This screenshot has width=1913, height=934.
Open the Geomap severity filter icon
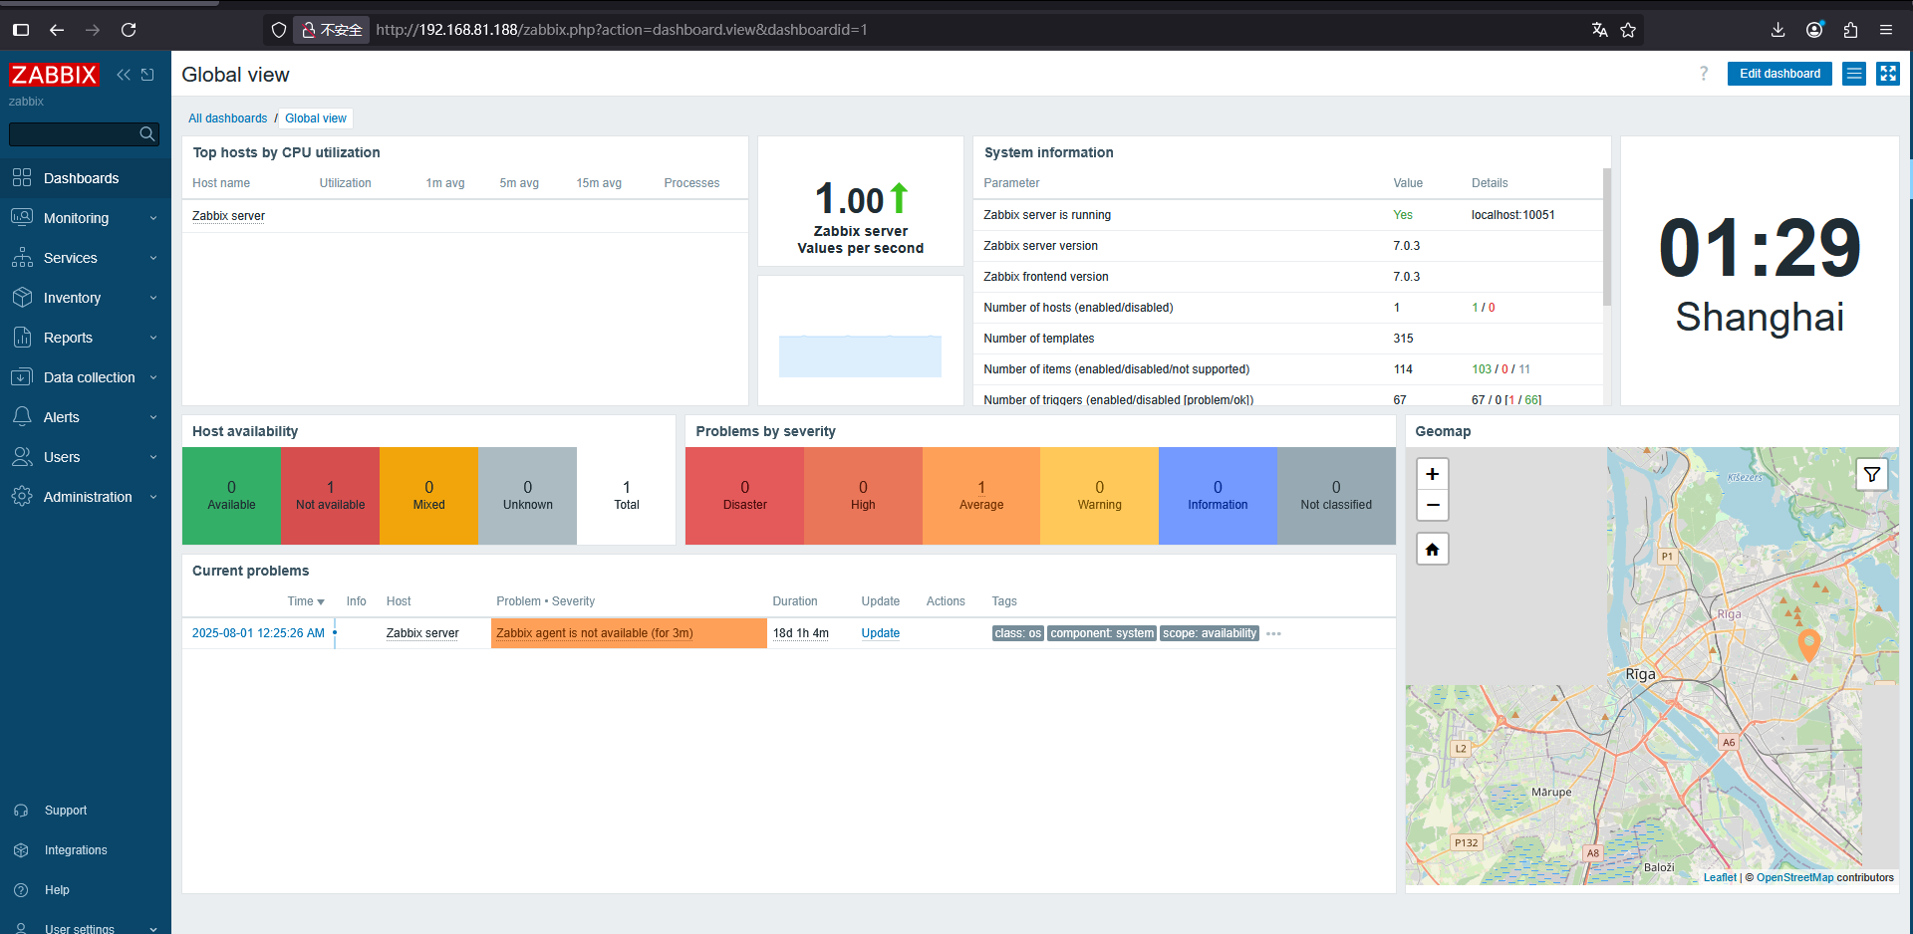(1872, 474)
